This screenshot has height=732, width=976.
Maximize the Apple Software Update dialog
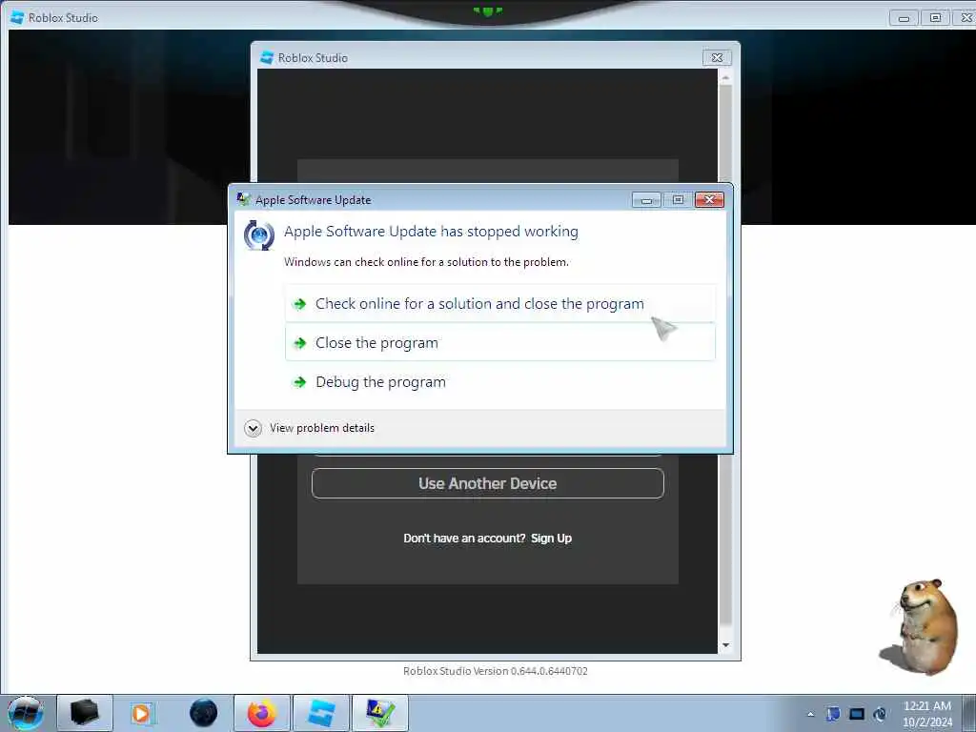pos(678,200)
